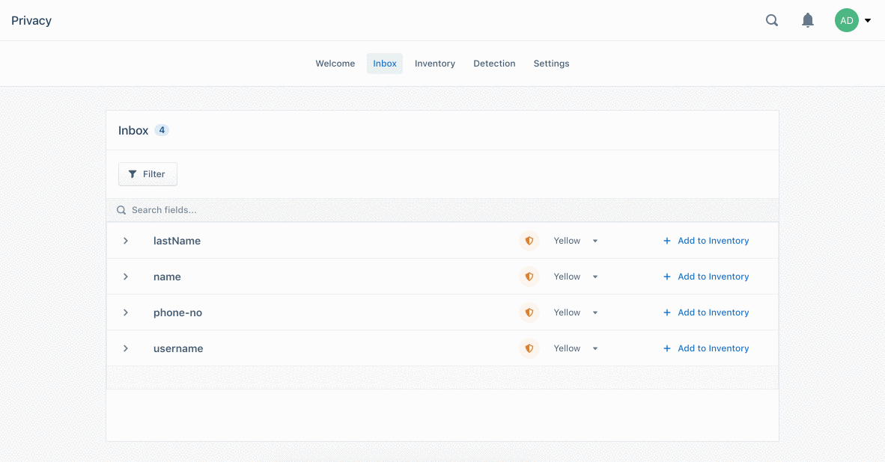Add username to Inventory
The image size is (885, 462).
[706, 348]
